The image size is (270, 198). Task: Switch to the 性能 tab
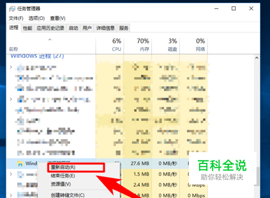(28, 28)
